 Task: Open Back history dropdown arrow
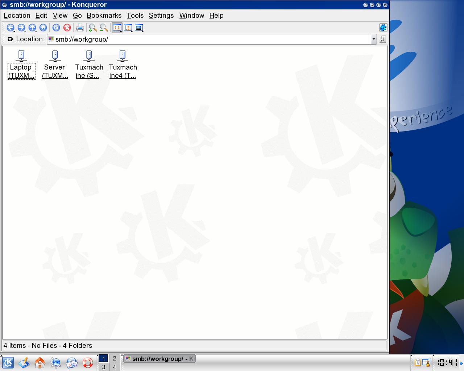coord(14,31)
